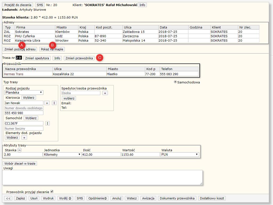
Task: Click Pokaż na mapie button
Action: click(x=52, y=49)
